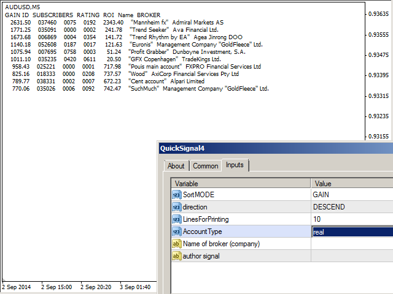Click the QuickSignal4 dialog title bar
This screenshot has width=393, height=294.
click(276, 148)
